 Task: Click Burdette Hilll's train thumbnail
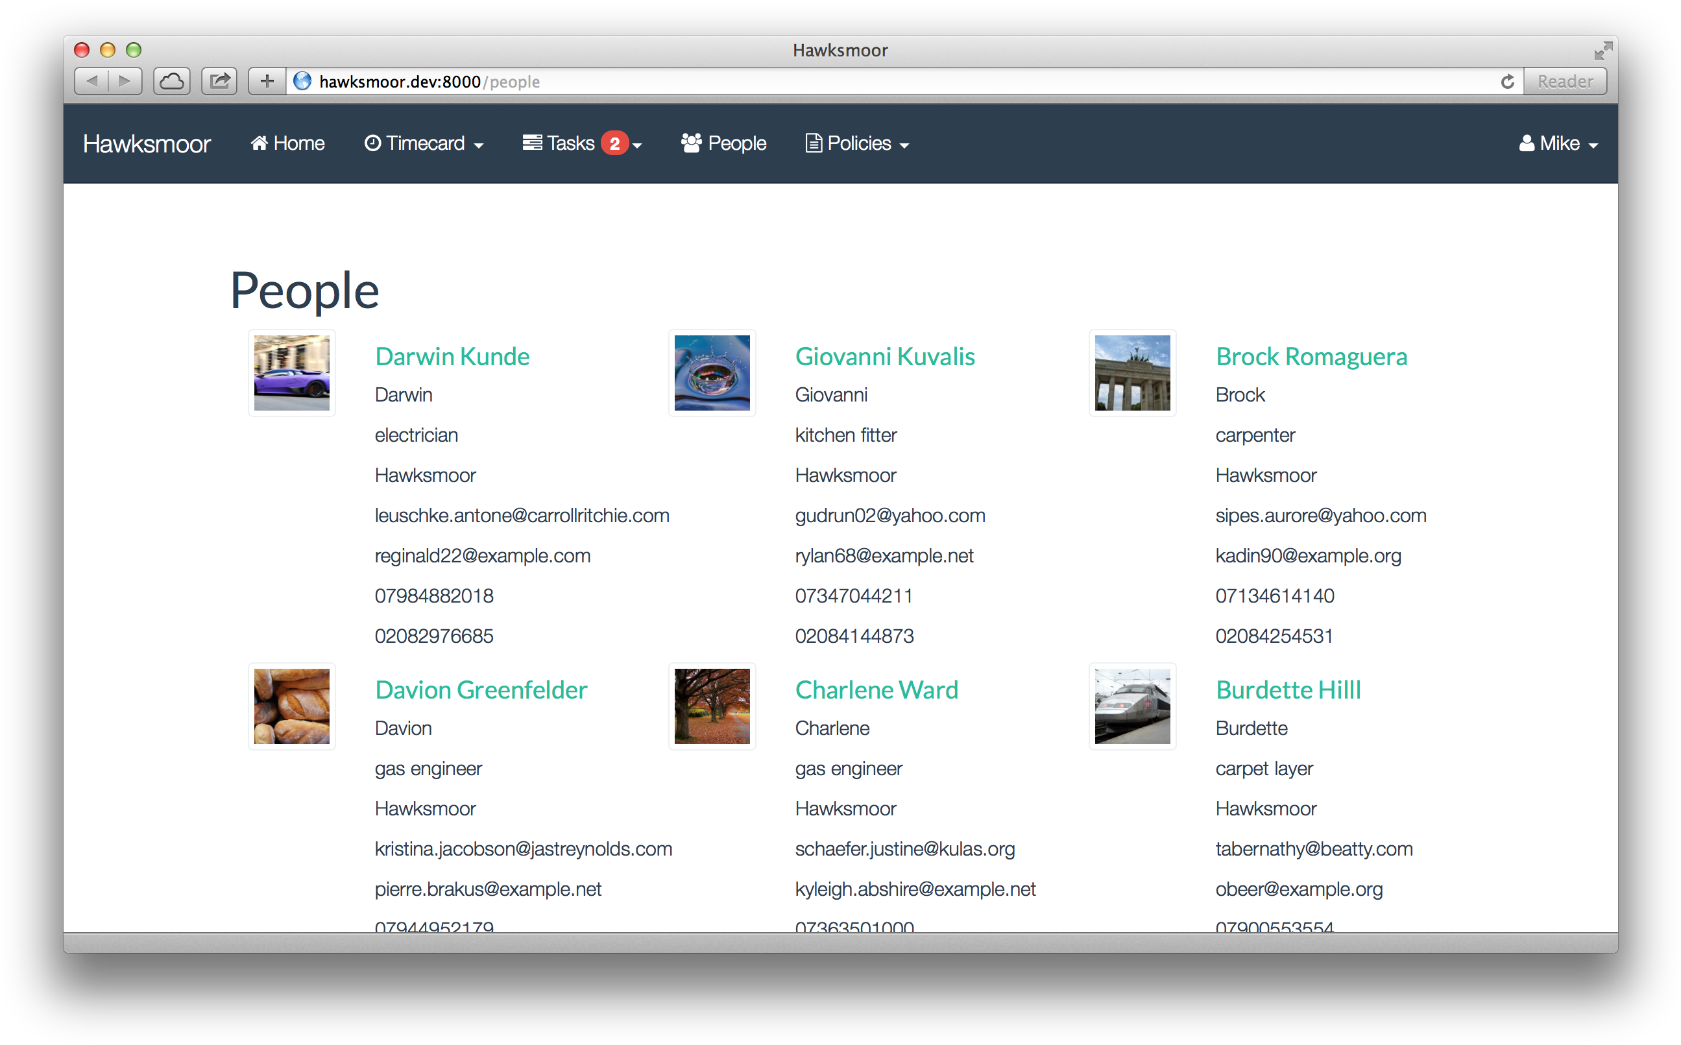(1132, 706)
